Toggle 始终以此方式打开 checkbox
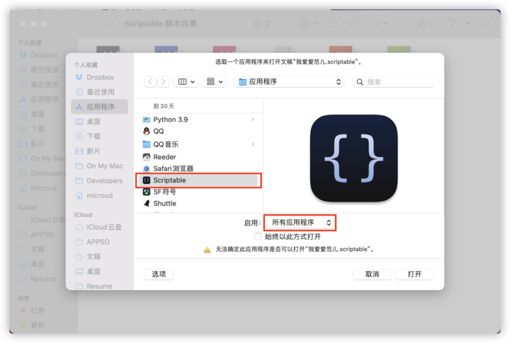510x343 pixels. [x=258, y=236]
